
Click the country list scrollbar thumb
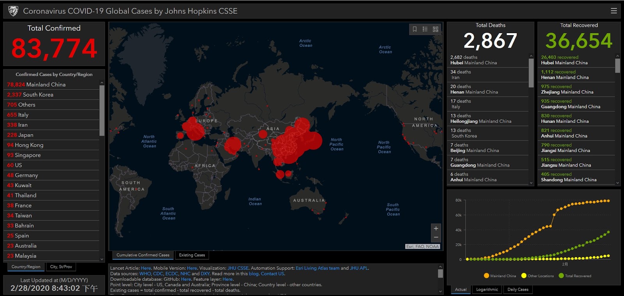point(102,110)
